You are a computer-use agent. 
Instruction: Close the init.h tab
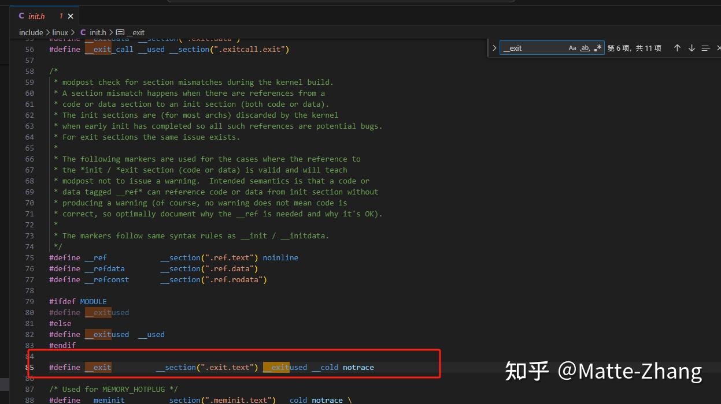tap(70, 16)
